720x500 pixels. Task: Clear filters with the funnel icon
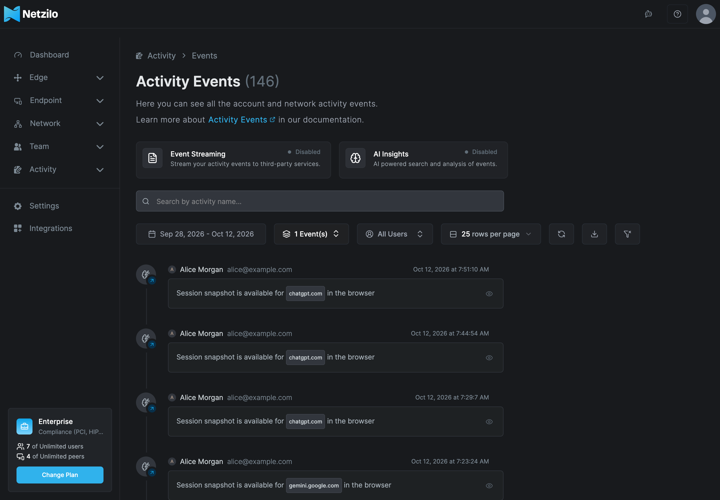tap(627, 234)
